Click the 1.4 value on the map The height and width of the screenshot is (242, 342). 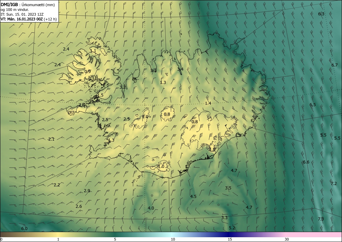pyautogui.click(x=208, y=103)
